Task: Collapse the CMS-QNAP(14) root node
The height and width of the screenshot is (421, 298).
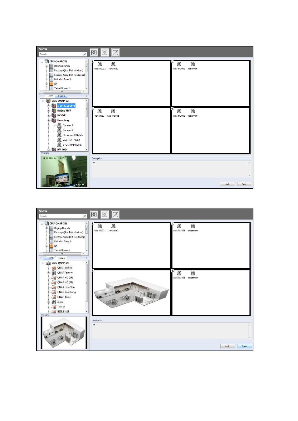Action: [x=43, y=263]
